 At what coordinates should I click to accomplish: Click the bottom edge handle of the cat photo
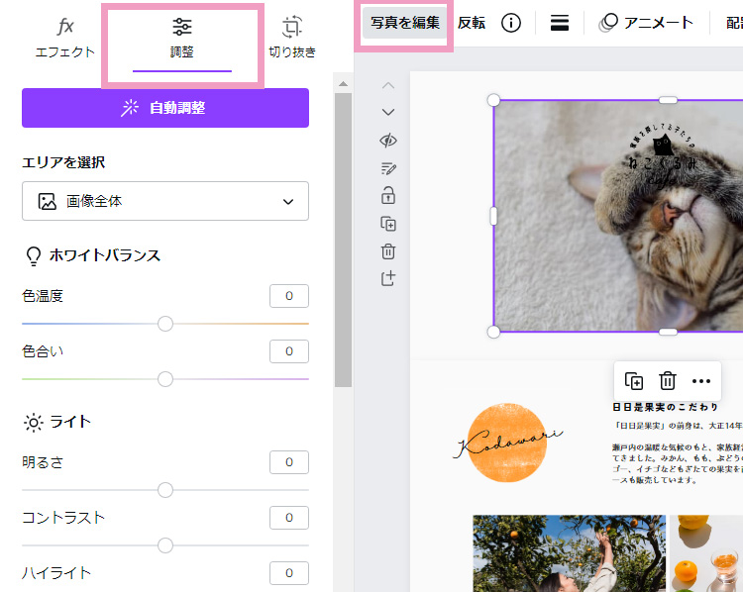(668, 332)
